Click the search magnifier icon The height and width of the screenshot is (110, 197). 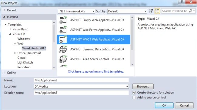pyautogui.click(x=190, y=11)
